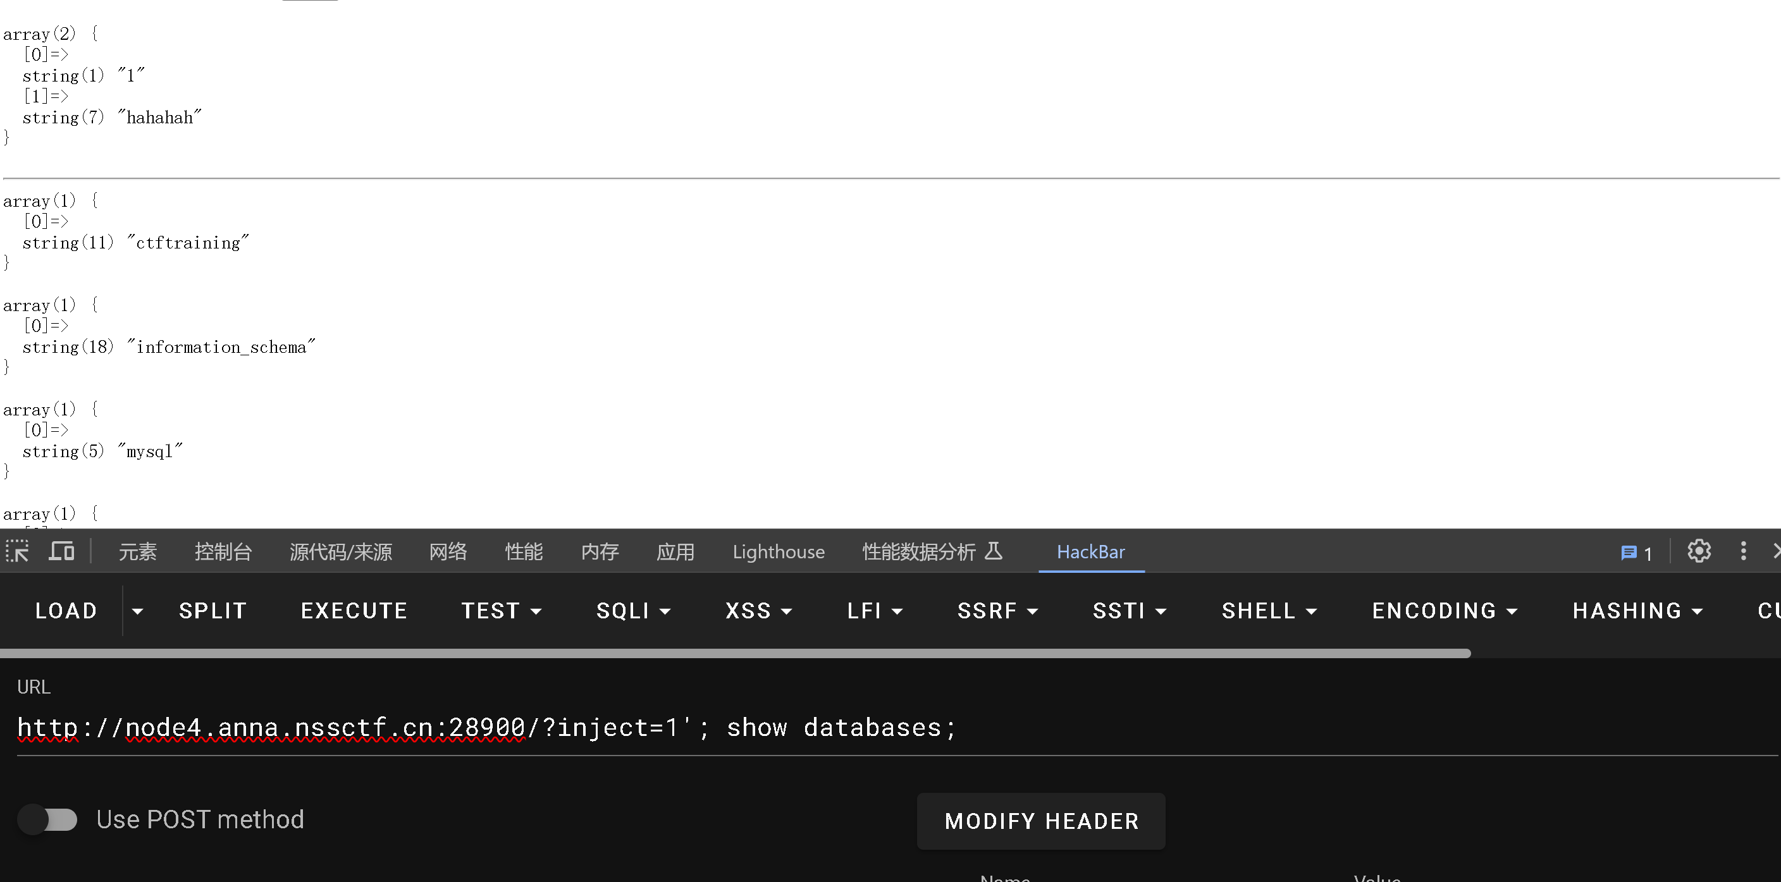Open DevTools settings gear
The width and height of the screenshot is (1781, 882).
(x=1699, y=551)
